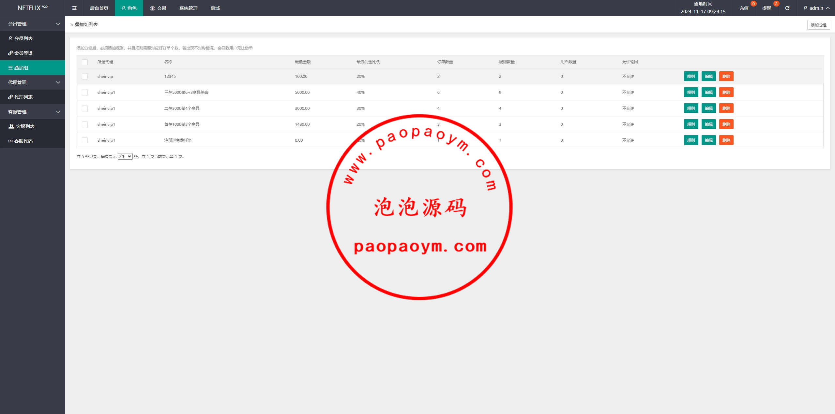Toggle the select-all checkbox in table header

pos(85,62)
